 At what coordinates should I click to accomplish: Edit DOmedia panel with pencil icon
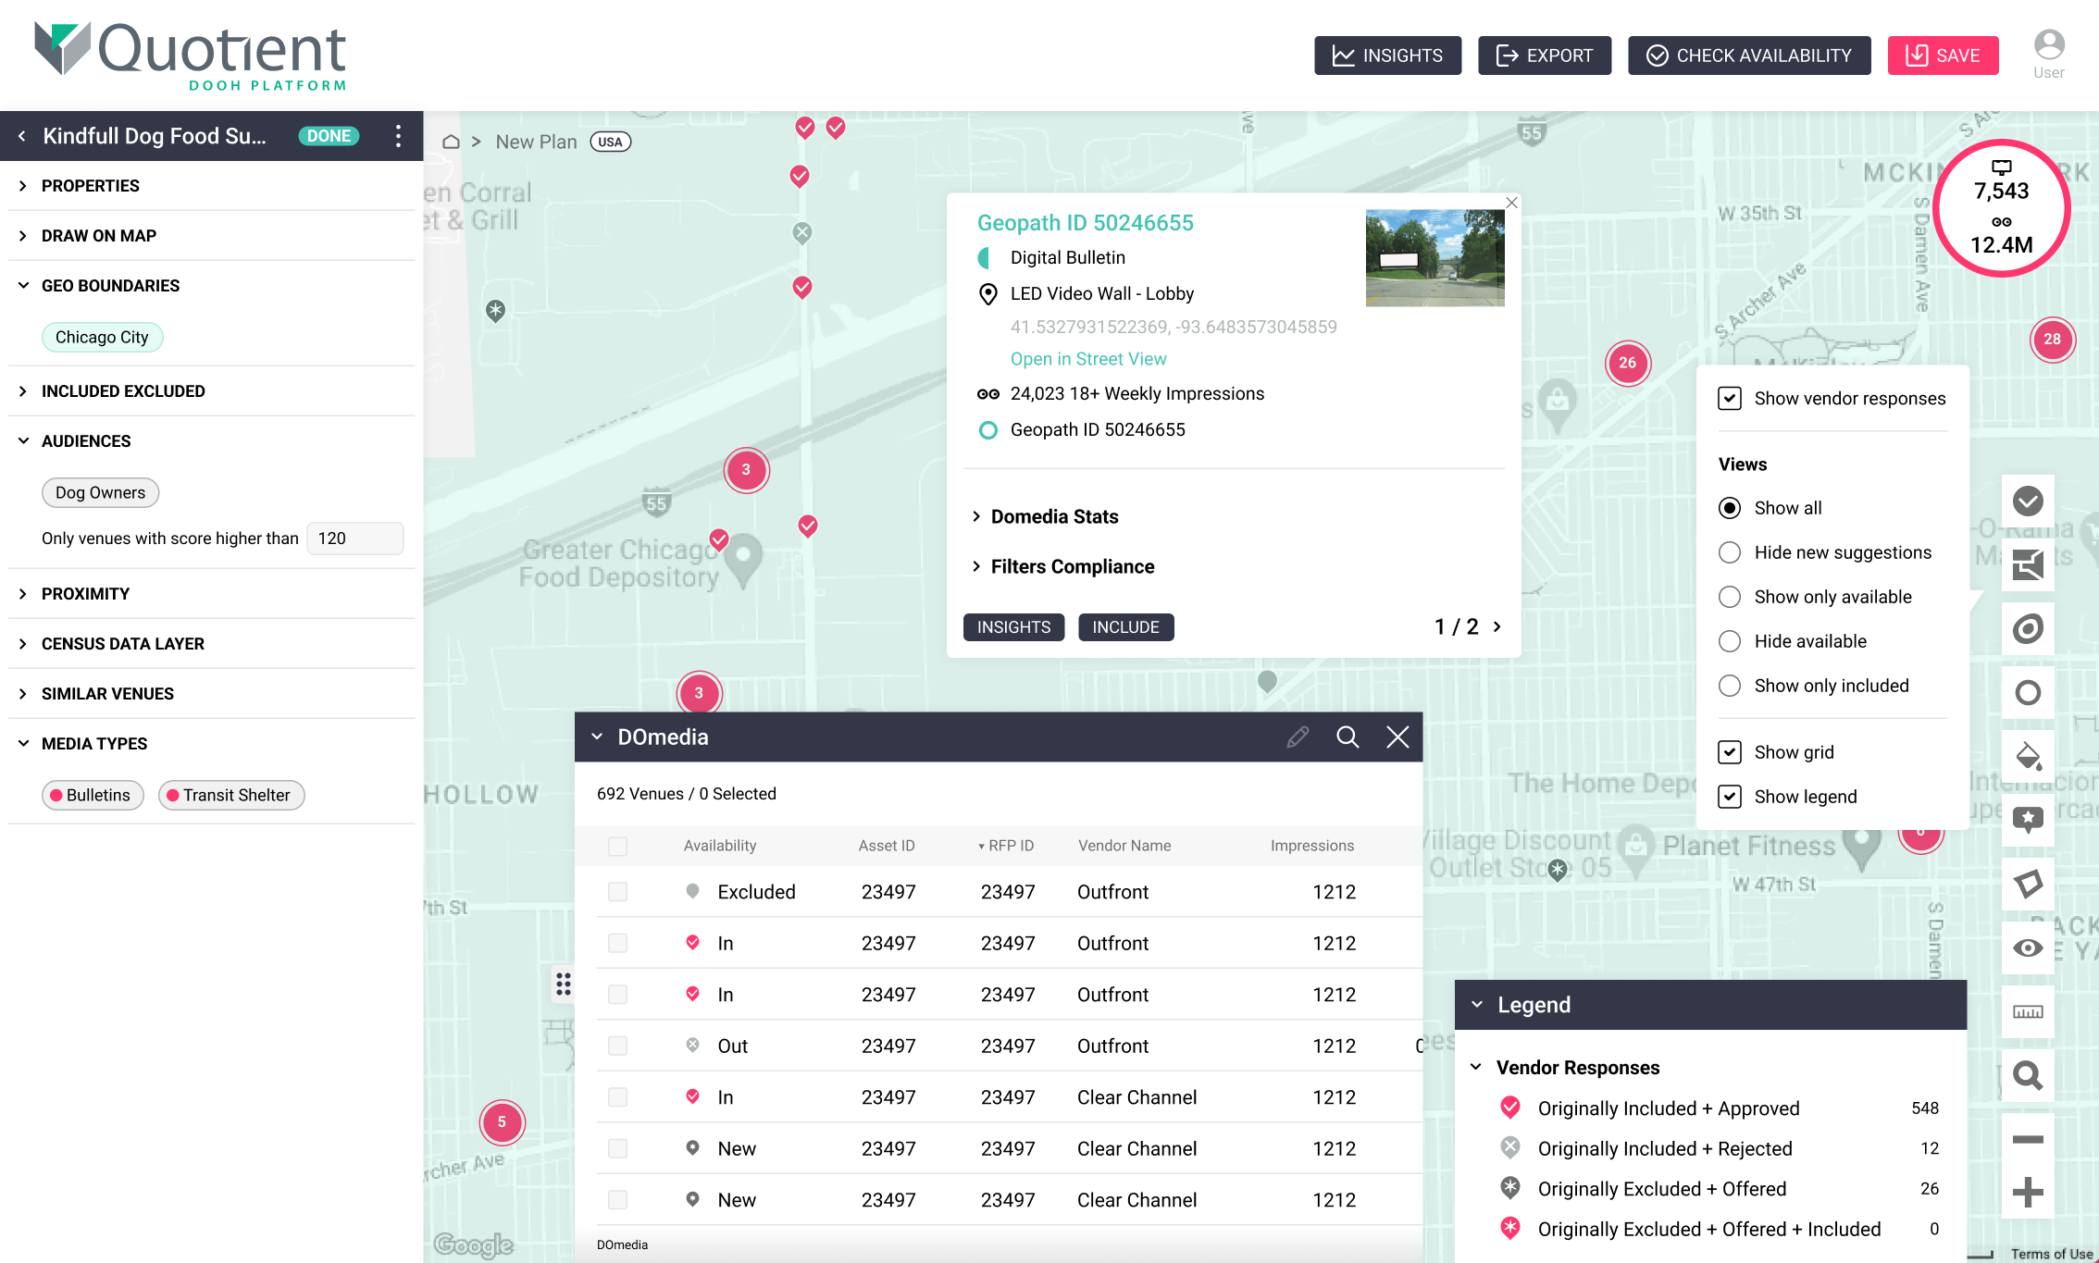[1298, 737]
